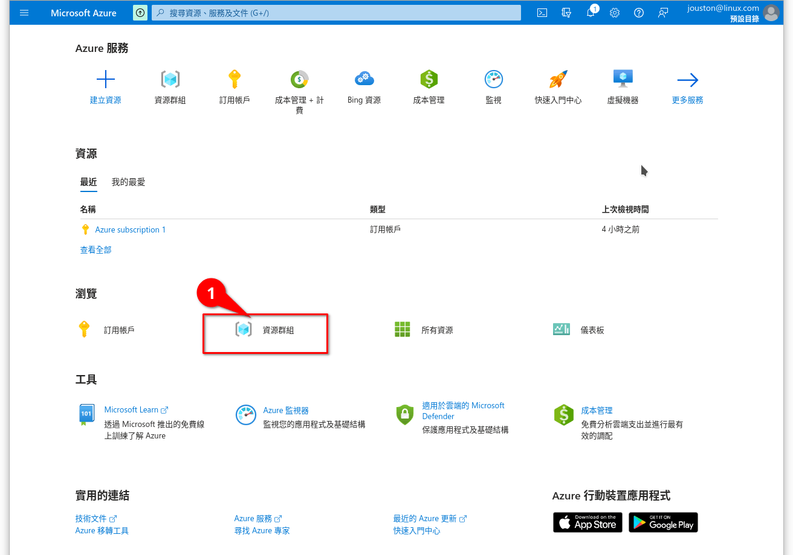Open 資源群組 under Azure 服務
The height and width of the screenshot is (555, 793).
[170, 79]
